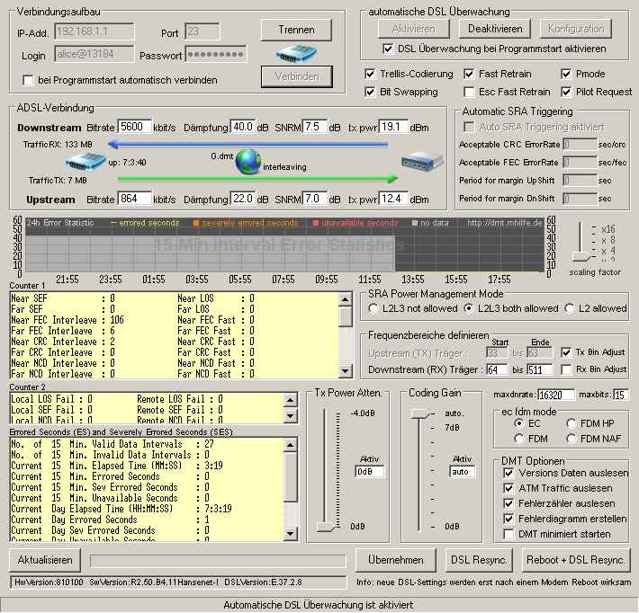This screenshot has height=613, width=639.
Task: Select the 'L2 allowed' power mode
Action: tap(570, 308)
